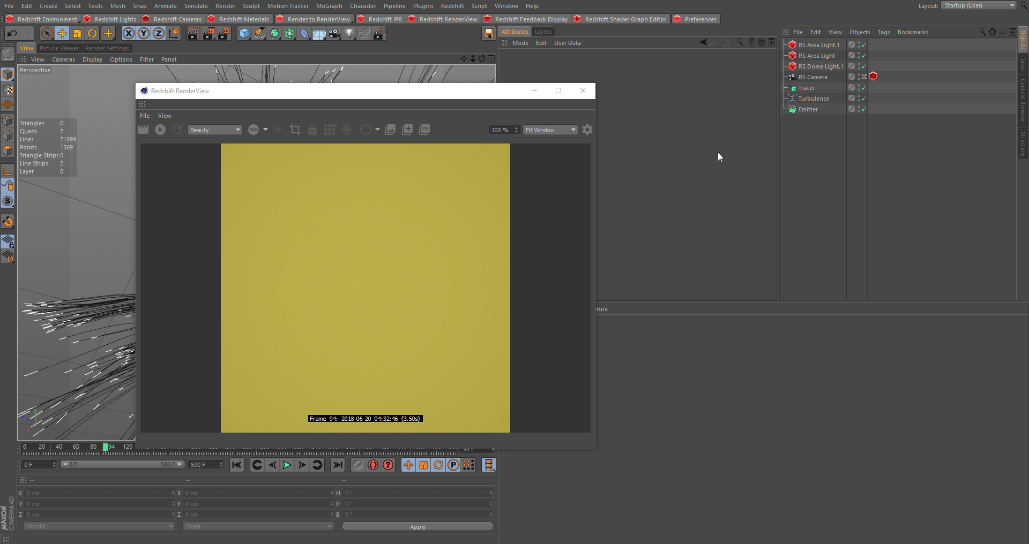This screenshot has height=544, width=1029.
Task: Open Edit Render Settings gear clapperboard
Action: pyautogui.click(x=224, y=34)
